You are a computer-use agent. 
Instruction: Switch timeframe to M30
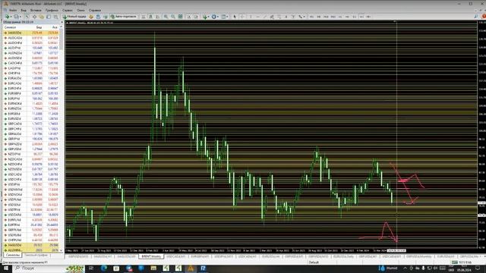click(x=333, y=17)
